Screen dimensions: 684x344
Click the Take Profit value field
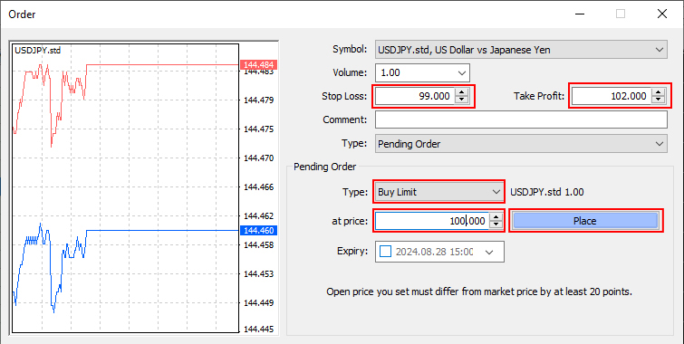tap(612, 96)
